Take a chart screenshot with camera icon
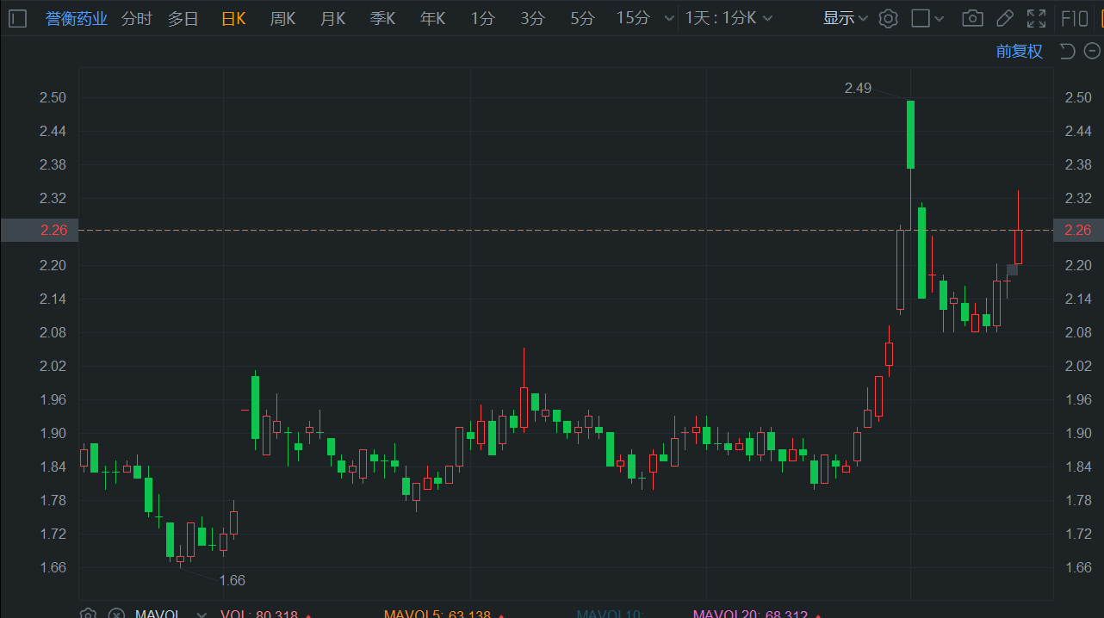Viewport: 1104px width, 618px height. coord(972,18)
